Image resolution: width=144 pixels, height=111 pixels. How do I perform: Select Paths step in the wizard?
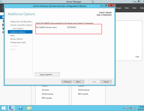[12, 36]
